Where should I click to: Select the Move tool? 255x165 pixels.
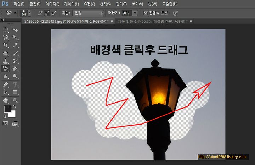click(15, 30)
